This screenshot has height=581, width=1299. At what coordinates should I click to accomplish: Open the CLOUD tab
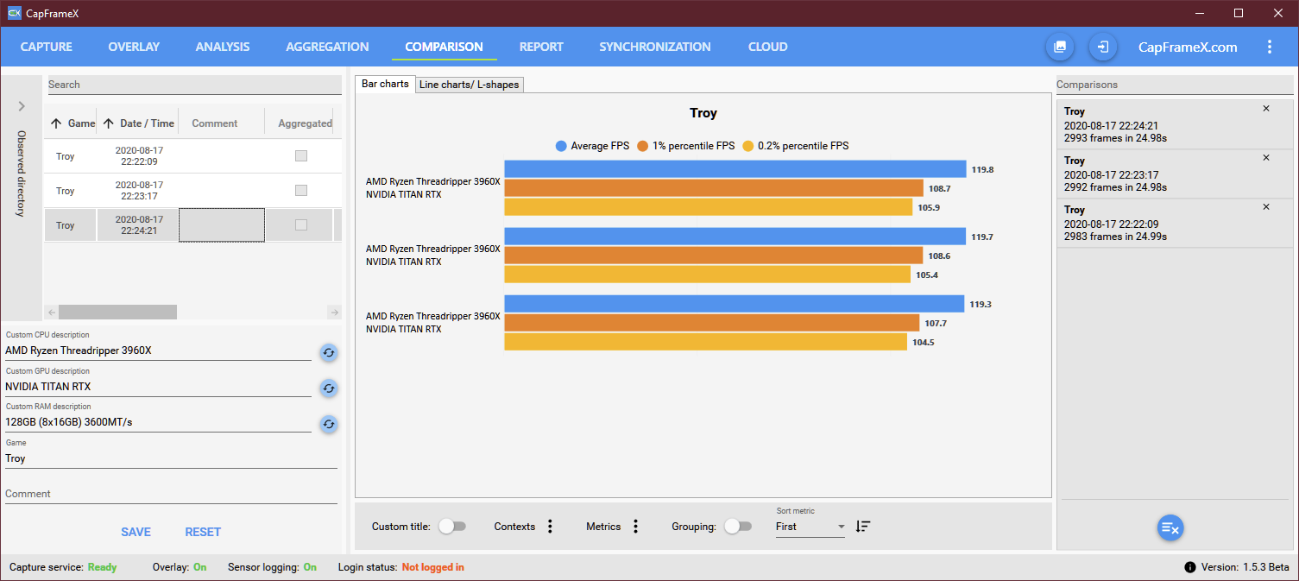click(x=768, y=47)
